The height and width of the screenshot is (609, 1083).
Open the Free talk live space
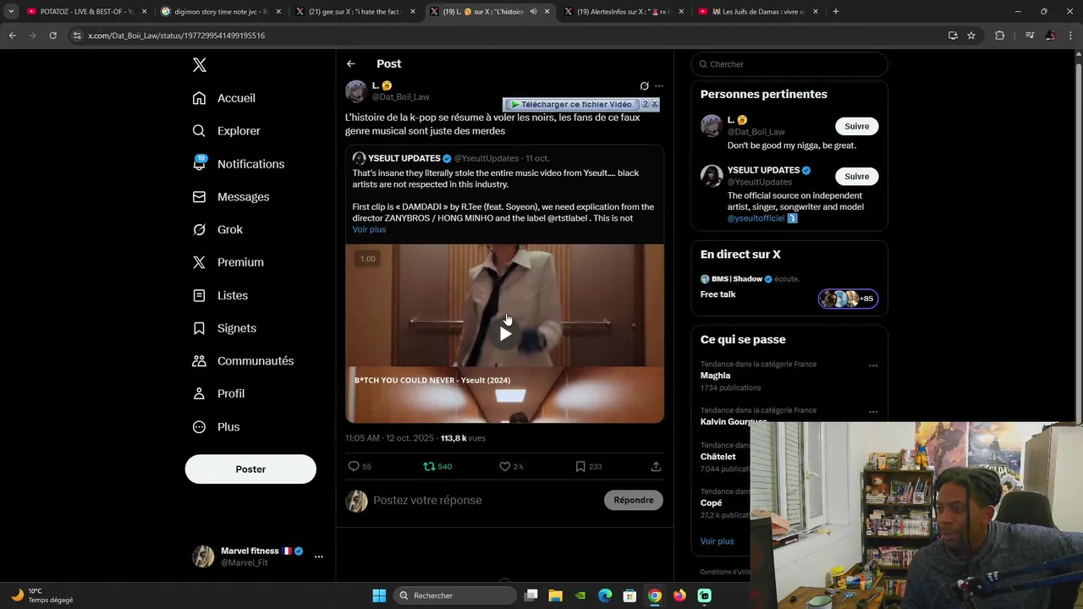click(x=718, y=294)
